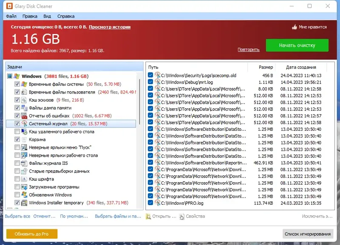Select the 113.74 KB size cell

[x=263, y=203]
